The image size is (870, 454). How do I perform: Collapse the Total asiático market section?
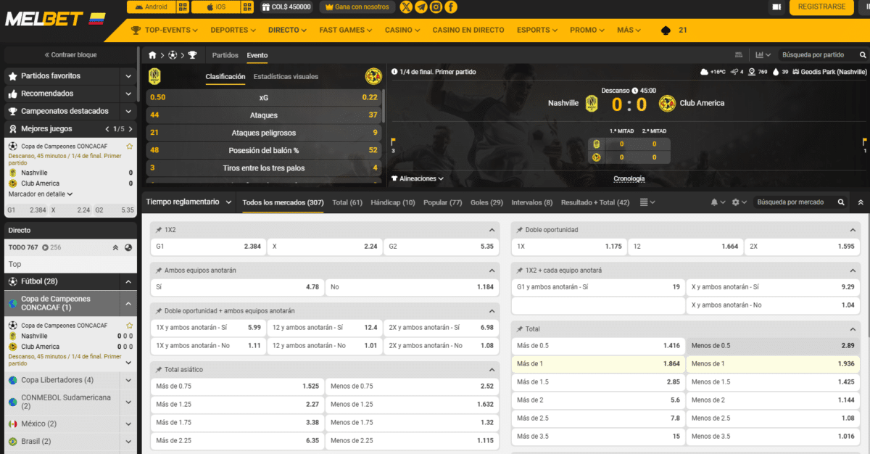[492, 370]
